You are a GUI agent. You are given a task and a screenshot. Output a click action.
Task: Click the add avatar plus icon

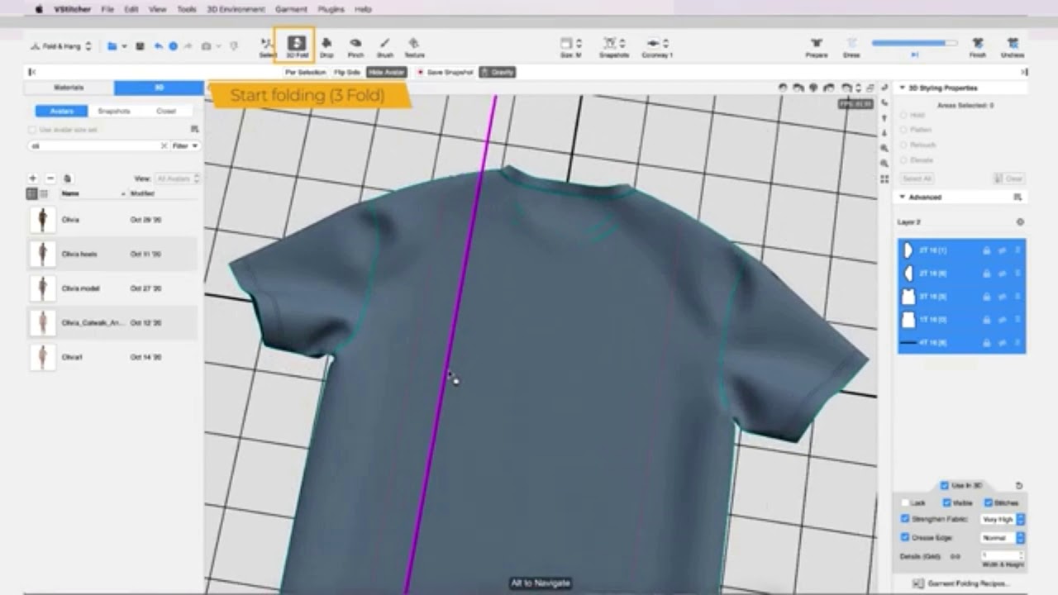click(x=33, y=178)
